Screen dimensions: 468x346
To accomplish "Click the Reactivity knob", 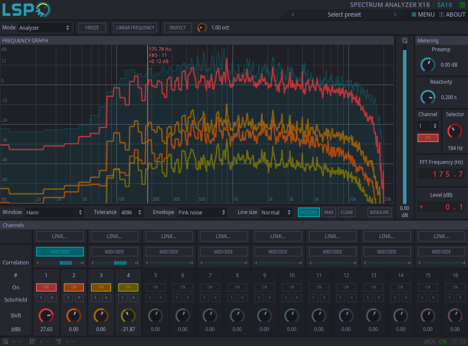I will click(428, 97).
